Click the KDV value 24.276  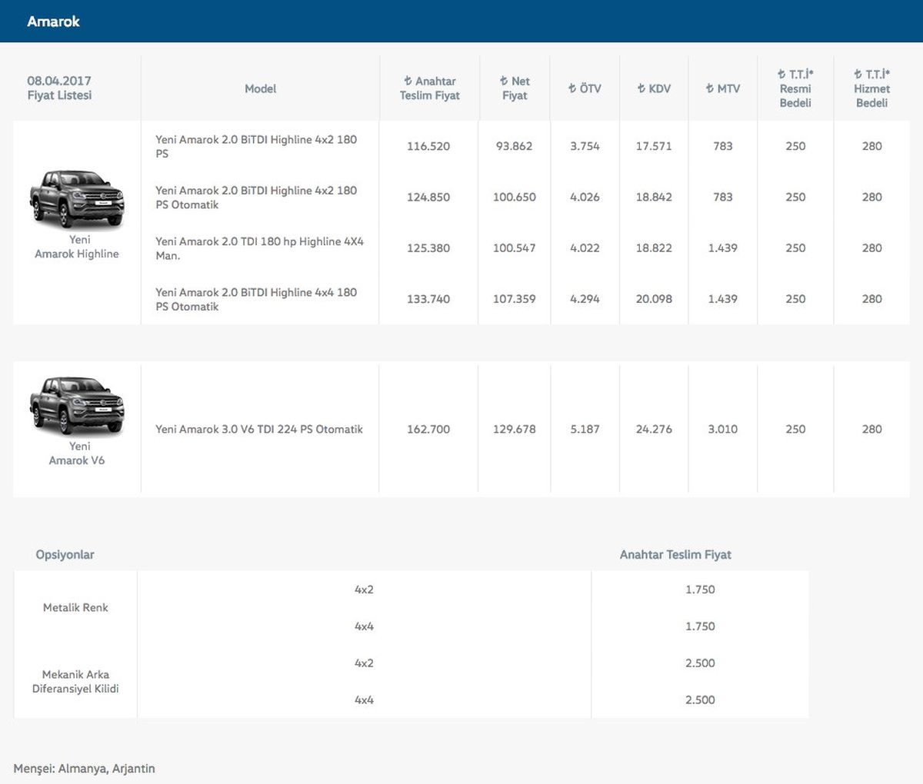[x=654, y=429]
